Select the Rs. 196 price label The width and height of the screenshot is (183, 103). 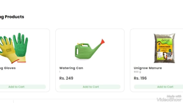(140, 78)
